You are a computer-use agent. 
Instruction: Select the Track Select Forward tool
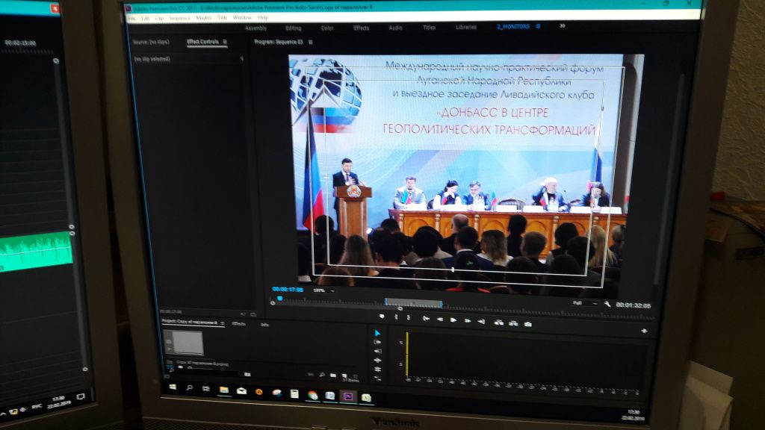click(377, 342)
